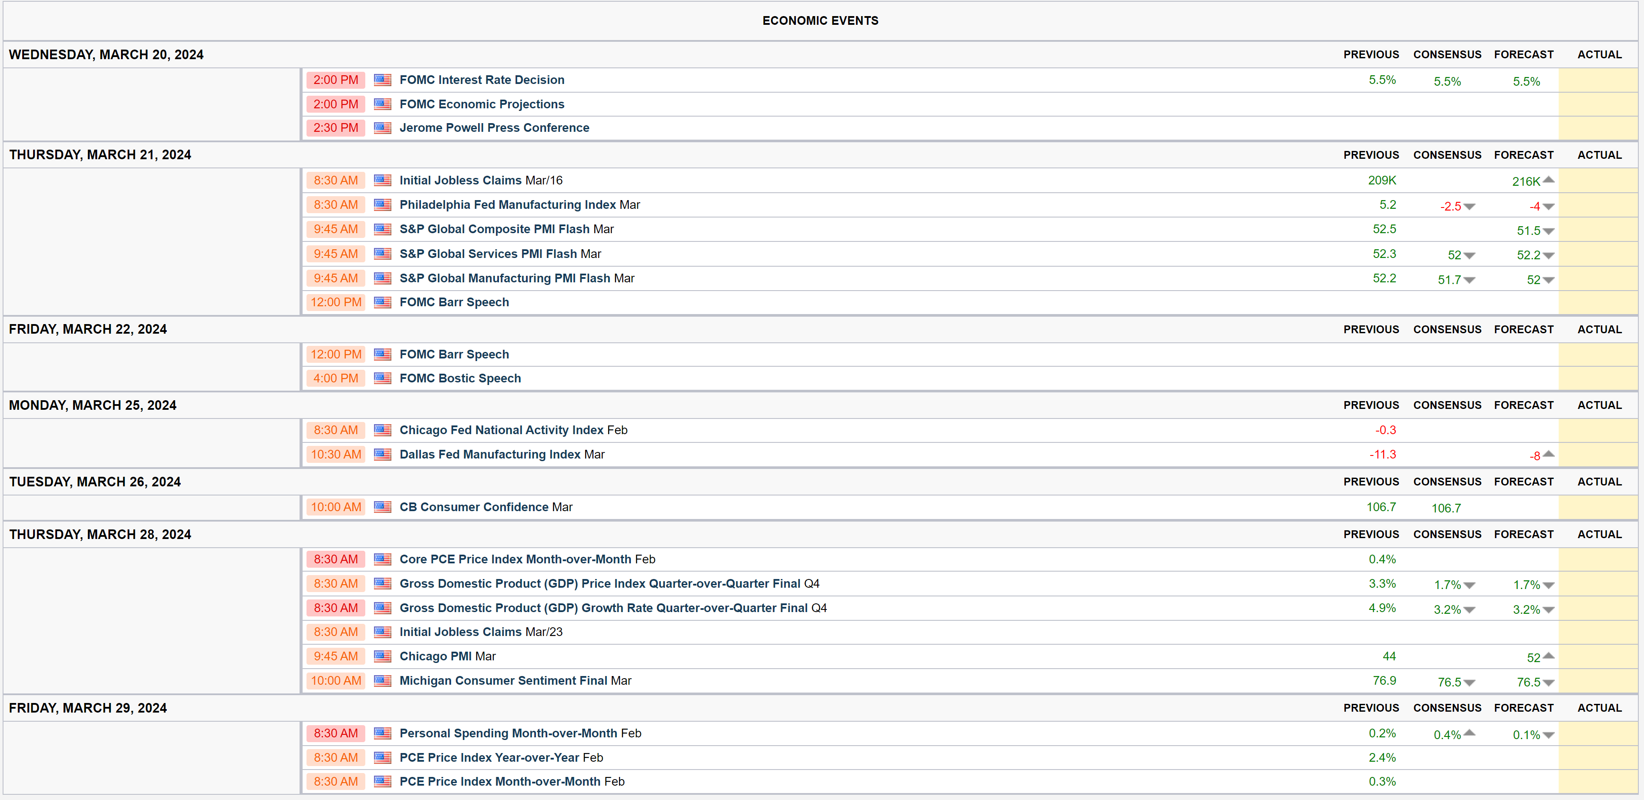Viewport: 1644px width, 800px height.
Task: Click the 4:00 PM time badge for Bostic Speech
Action: coord(336,378)
